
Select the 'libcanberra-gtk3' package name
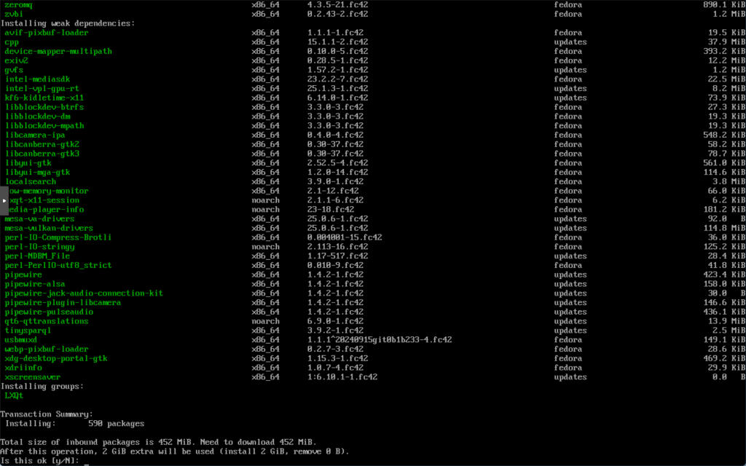[42, 154]
